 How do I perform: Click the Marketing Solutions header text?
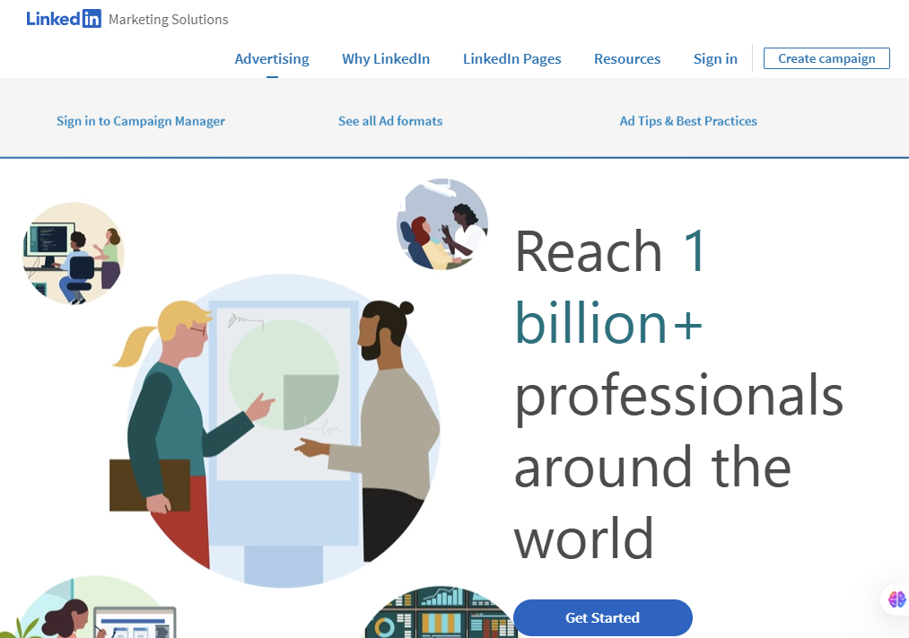(168, 20)
